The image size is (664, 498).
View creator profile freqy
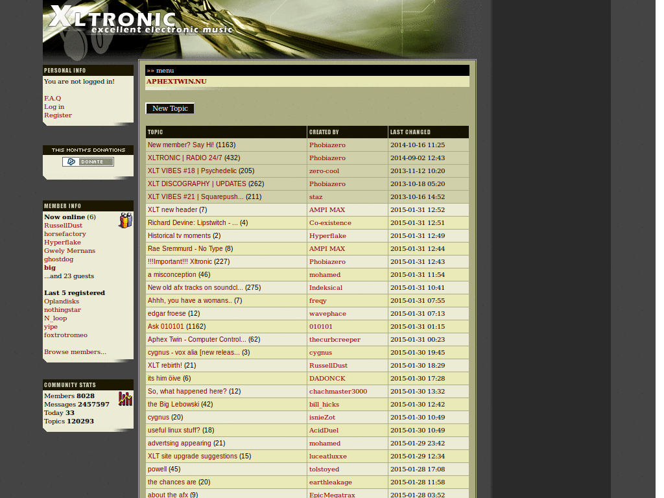pos(318,301)
